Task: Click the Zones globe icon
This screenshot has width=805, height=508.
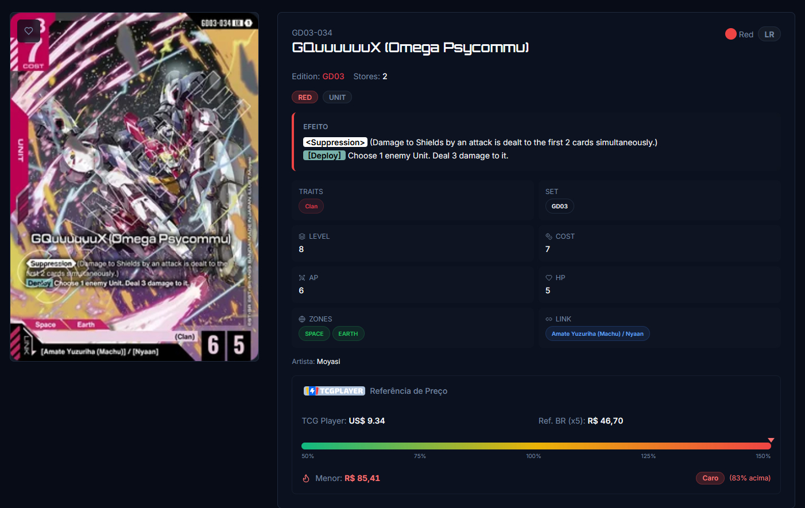Action: [302, 319]
